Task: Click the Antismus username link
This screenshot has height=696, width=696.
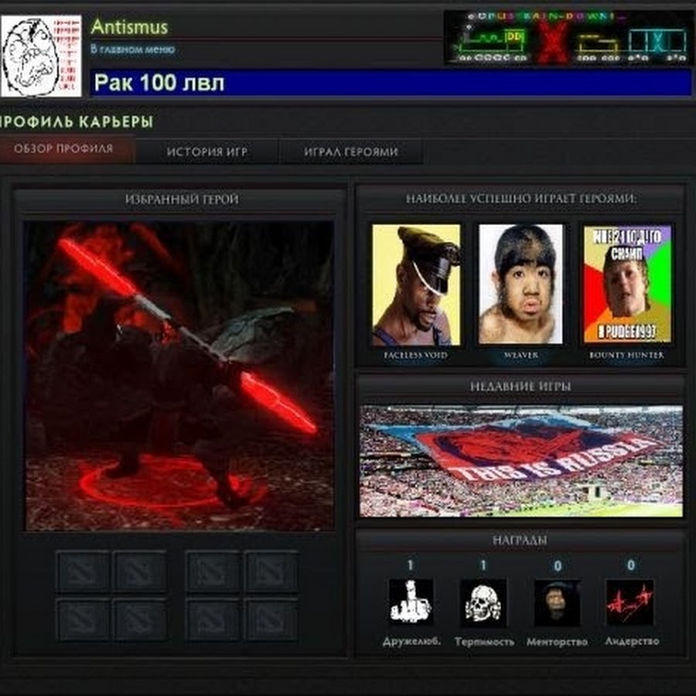Action: [129, 26]
